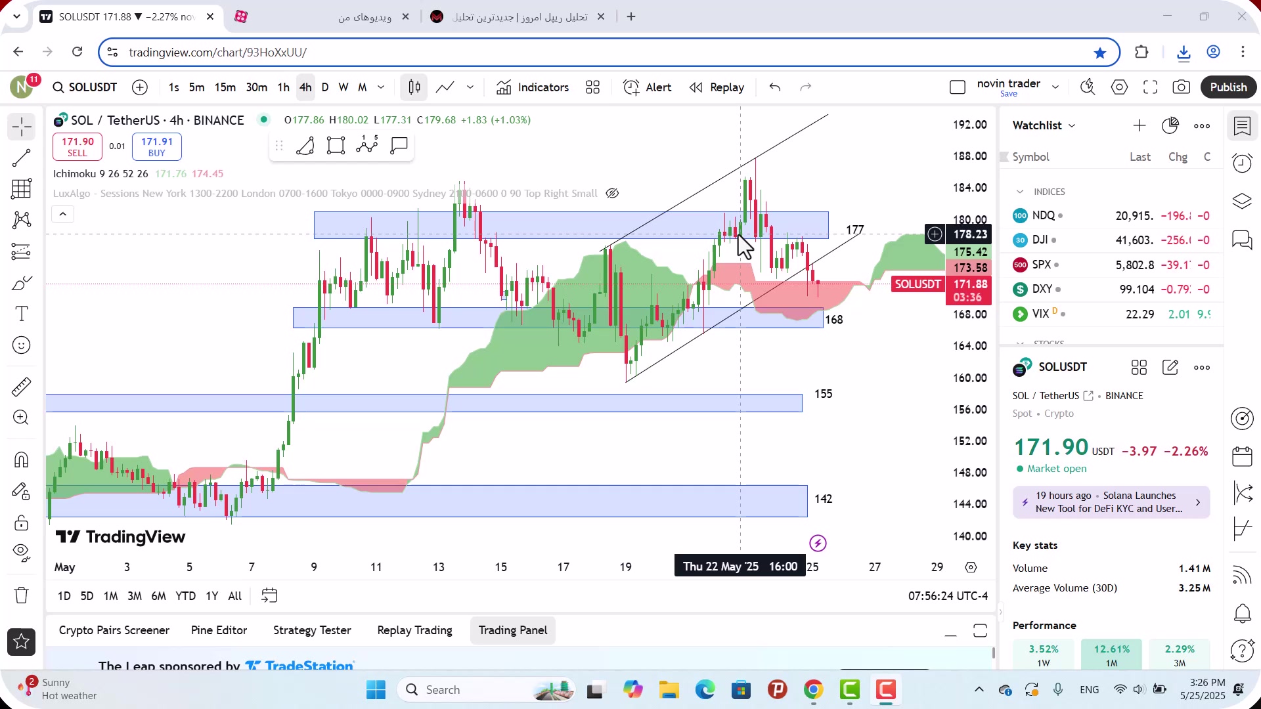This screenshot has height=709, width=1261.
Task: Open the patterns tool group
Action: [22, 220]
